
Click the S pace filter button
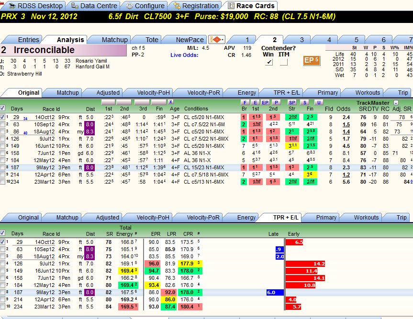tap(305, 102)
